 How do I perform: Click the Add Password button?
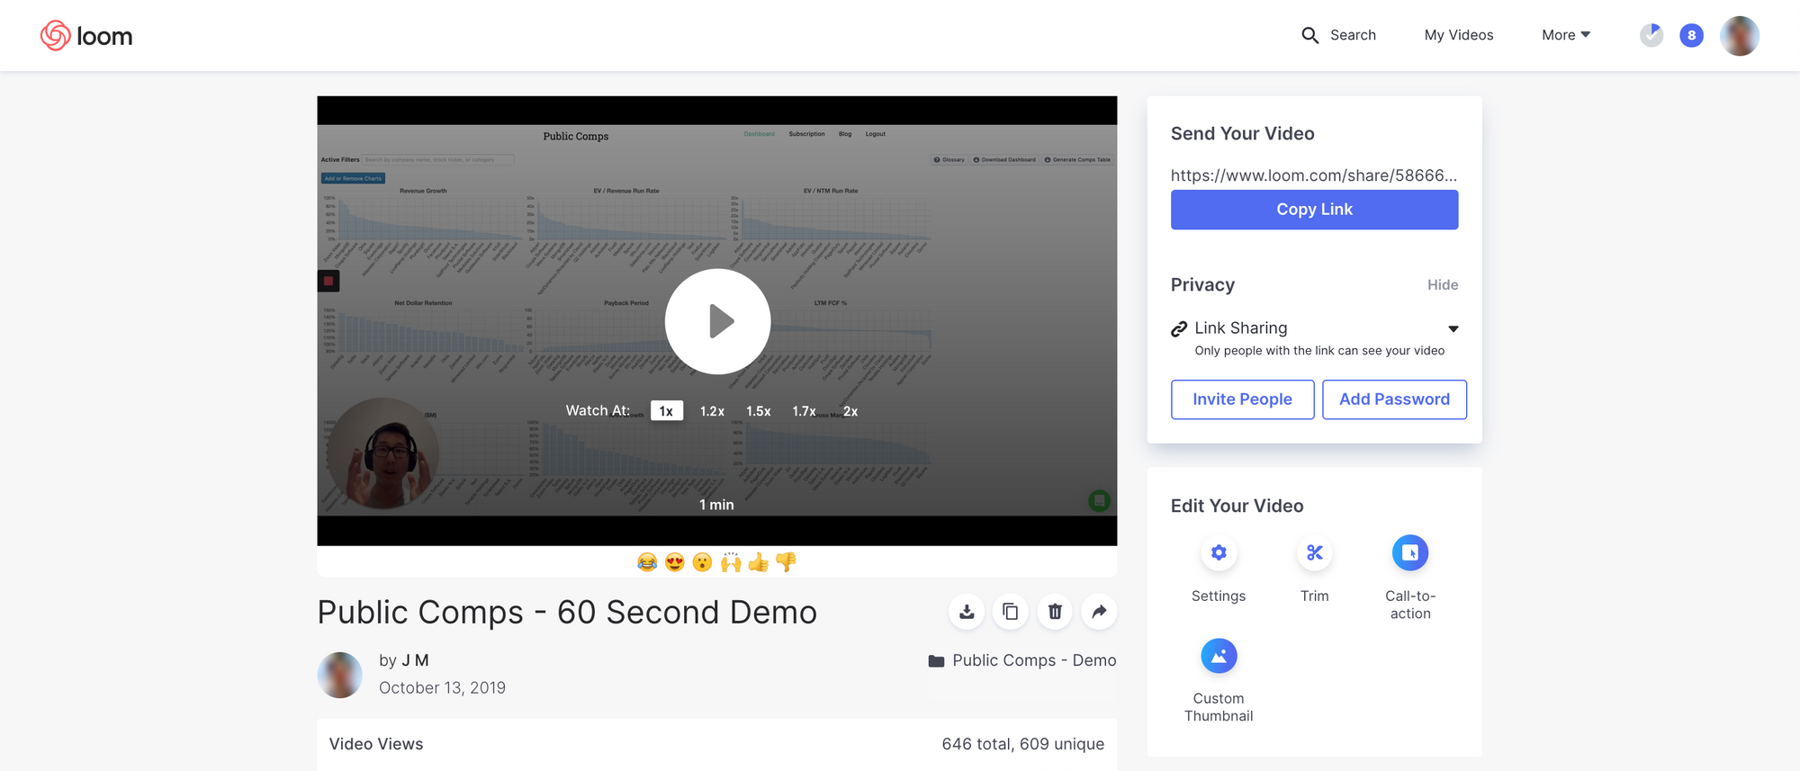tap(1394, 399)
